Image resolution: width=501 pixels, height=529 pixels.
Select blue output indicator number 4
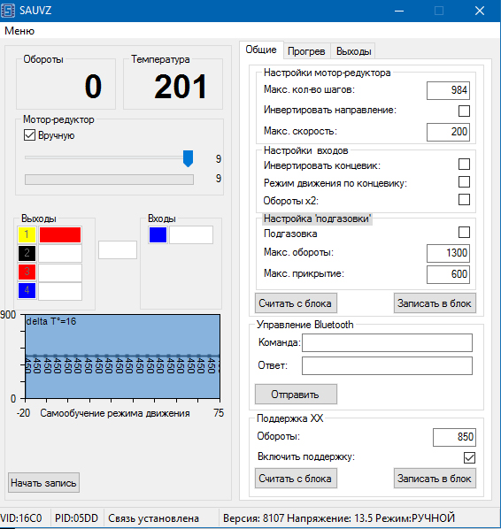tap(27, 290)
